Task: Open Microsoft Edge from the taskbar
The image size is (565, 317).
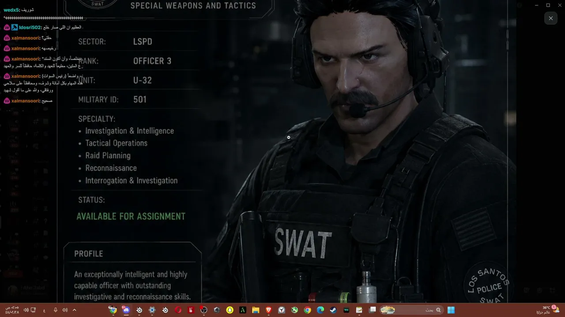Action: click(320, 310)
